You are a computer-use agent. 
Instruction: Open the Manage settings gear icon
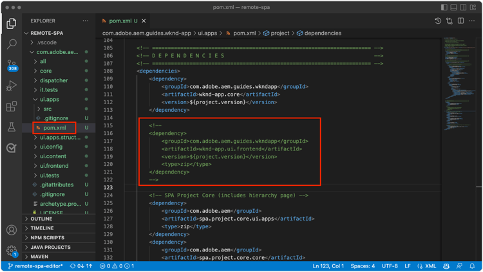(12, 251)
